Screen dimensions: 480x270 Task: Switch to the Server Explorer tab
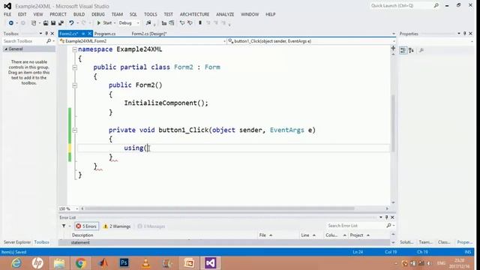(17, 242)
